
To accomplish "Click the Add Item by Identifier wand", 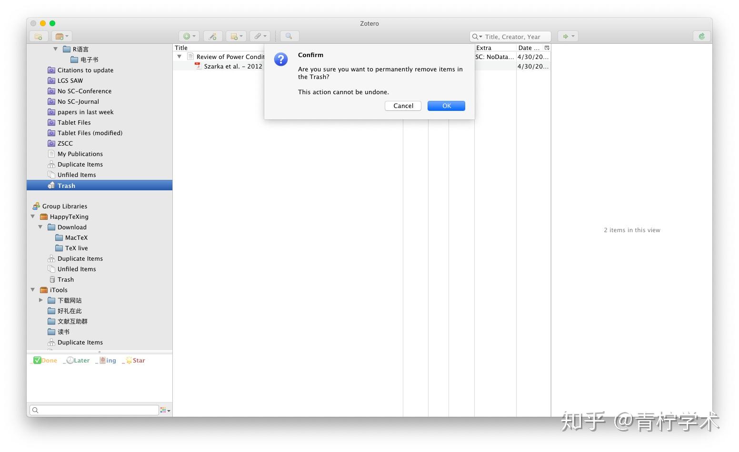I will (x=213, y=36).
